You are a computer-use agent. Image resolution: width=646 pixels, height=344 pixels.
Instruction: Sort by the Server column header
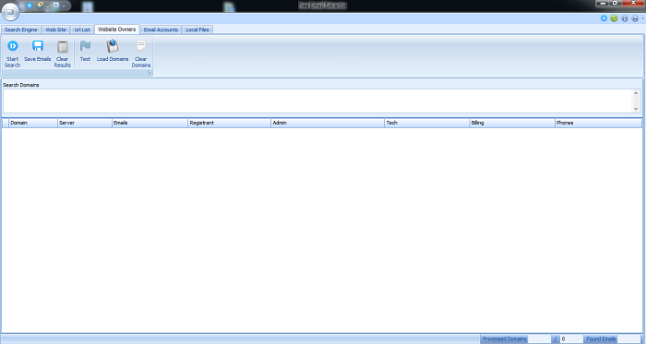click(x=85, y=123)
